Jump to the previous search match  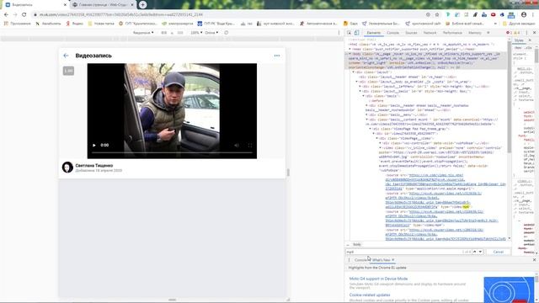point(475,252)
